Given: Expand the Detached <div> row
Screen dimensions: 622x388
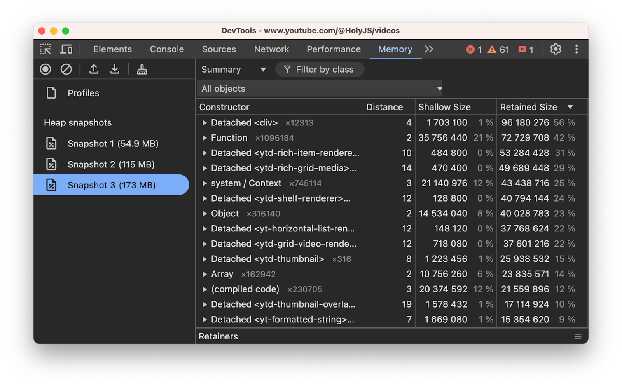Looking at the screenshot, I should [x=204, y=123].
